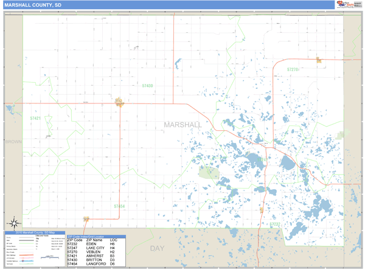Viewport: 365px width, 269px height.
Task: Click AMHERST in the ZIP table
Action: (95, 256)
